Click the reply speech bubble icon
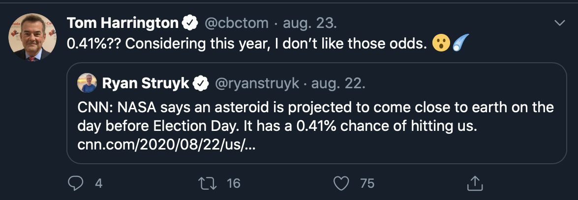Image resolution: width=578 pixels, height=200 pixels. (x=75, y=183)
